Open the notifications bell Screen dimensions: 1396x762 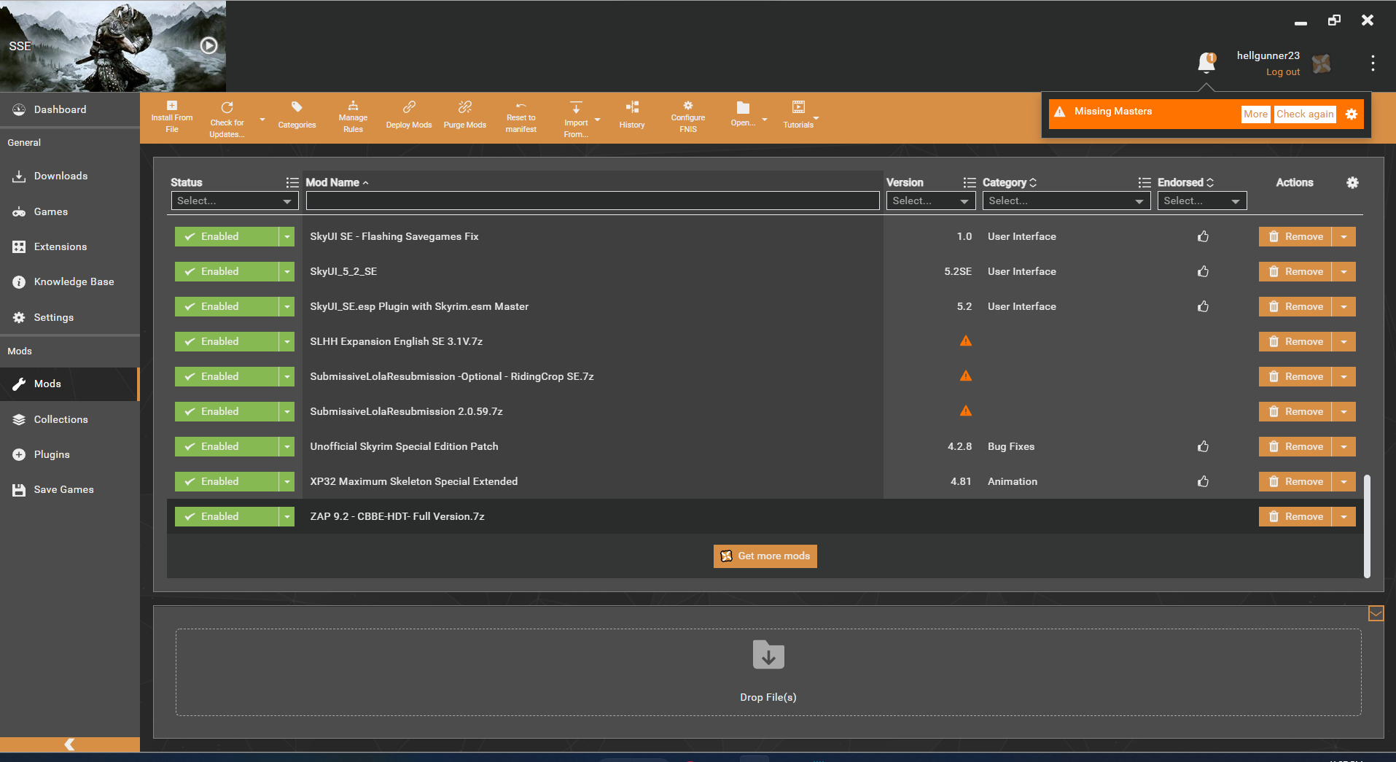point(1206,63)
